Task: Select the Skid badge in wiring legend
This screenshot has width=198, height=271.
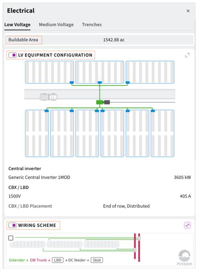Action: [97, 260]
